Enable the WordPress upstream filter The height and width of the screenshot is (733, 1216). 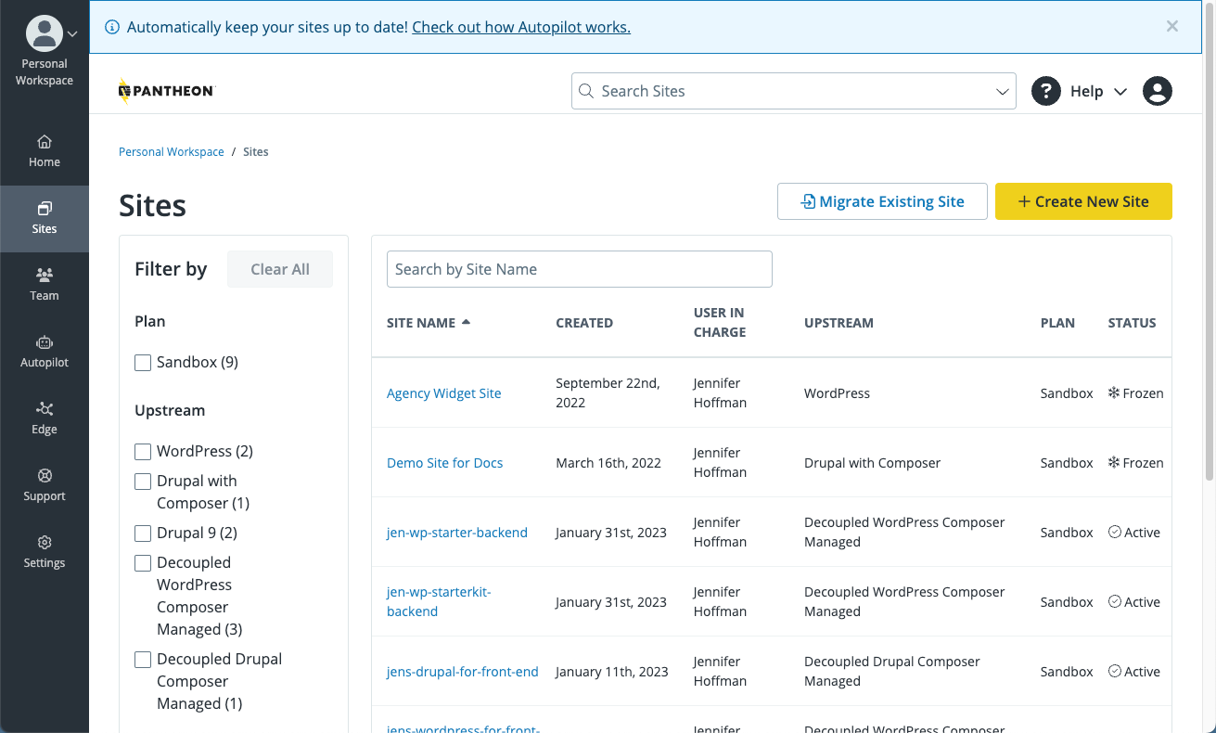click(x=143, y=452)
